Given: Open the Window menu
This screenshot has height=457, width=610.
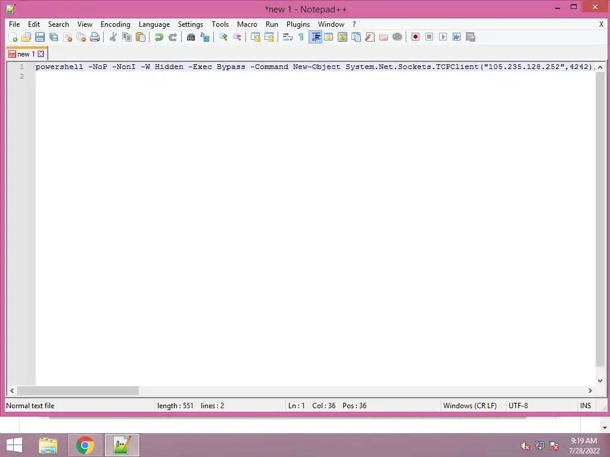Looking at the screenshot, I should point(331,24).
